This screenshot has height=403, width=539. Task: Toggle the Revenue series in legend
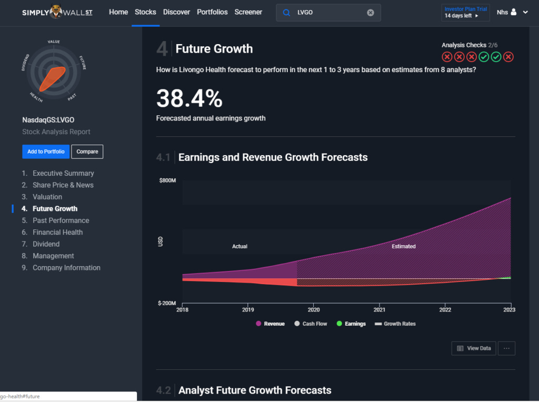[270, 324]
